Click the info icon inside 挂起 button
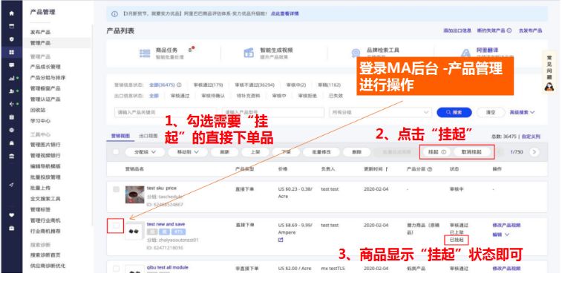 [444, 152]
